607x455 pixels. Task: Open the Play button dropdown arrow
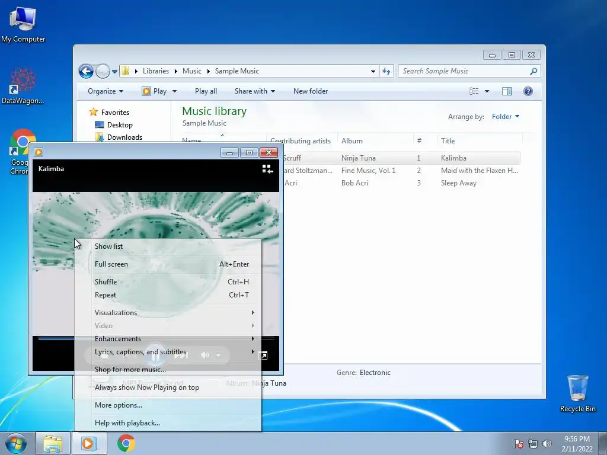tap(175, 91)
